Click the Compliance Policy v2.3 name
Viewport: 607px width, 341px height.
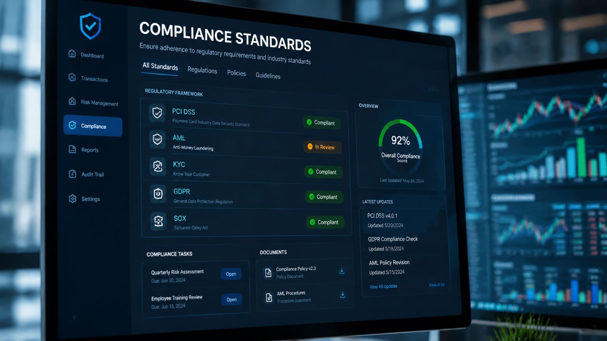click(296, 269)
